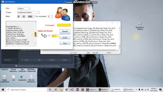Select the folder desktop icon
Viewport: 163px width, 92px height.
point(13,78)
